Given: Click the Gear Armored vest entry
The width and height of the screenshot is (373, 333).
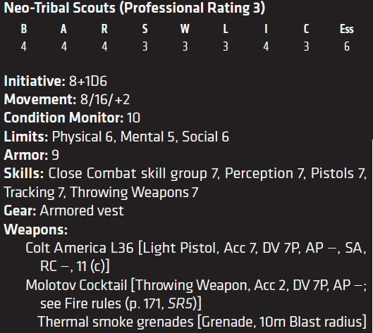Looking at the screenshot, I should pyautogui.click(x=63, y=211).
